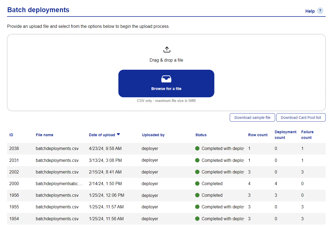Download the Card Pool list
This screenshot has height=227, width=330.
(301, 118)
